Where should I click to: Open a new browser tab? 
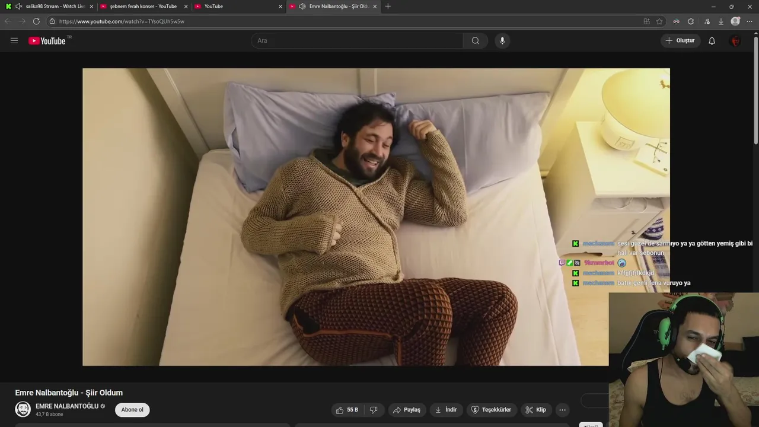pos(388,7)
